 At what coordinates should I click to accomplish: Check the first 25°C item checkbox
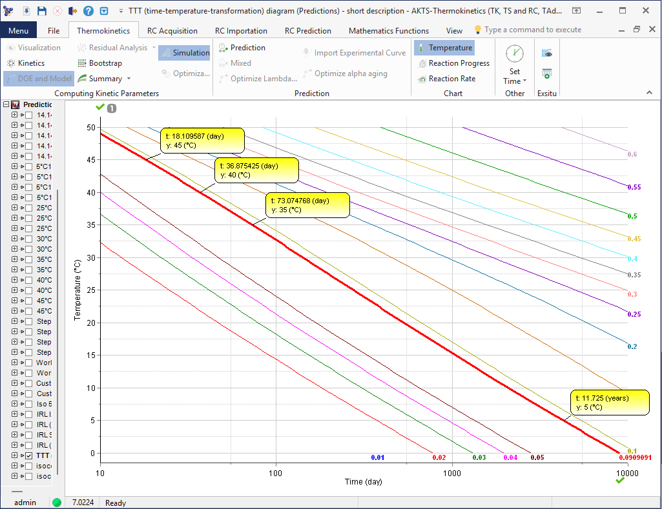tap(28, 208)
